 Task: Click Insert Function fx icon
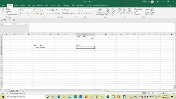click(x=26, y=24)
